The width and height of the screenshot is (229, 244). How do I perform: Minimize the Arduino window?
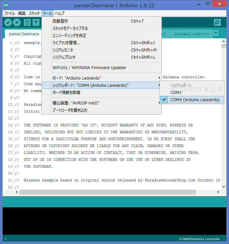pyautogui.click(x=199, y=4)
